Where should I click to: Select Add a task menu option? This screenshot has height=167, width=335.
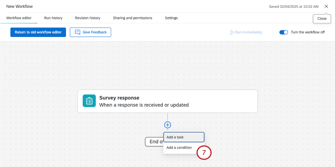(x=184, y=137)
